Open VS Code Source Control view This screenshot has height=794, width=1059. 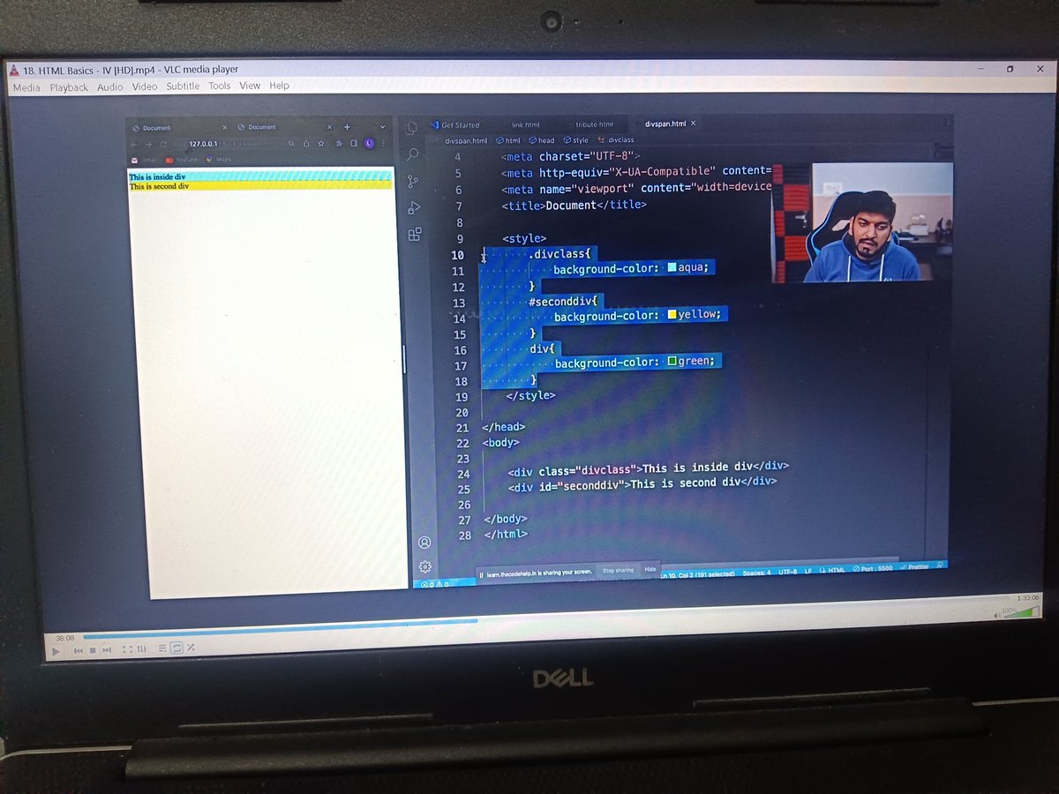[x=412, y=181]
